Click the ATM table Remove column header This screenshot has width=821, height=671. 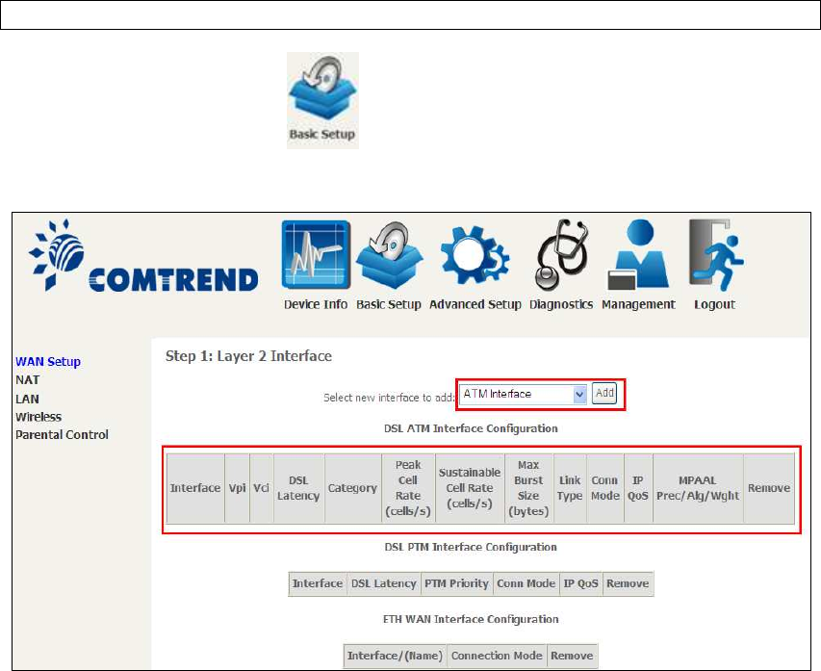click(x=769, y=488)
